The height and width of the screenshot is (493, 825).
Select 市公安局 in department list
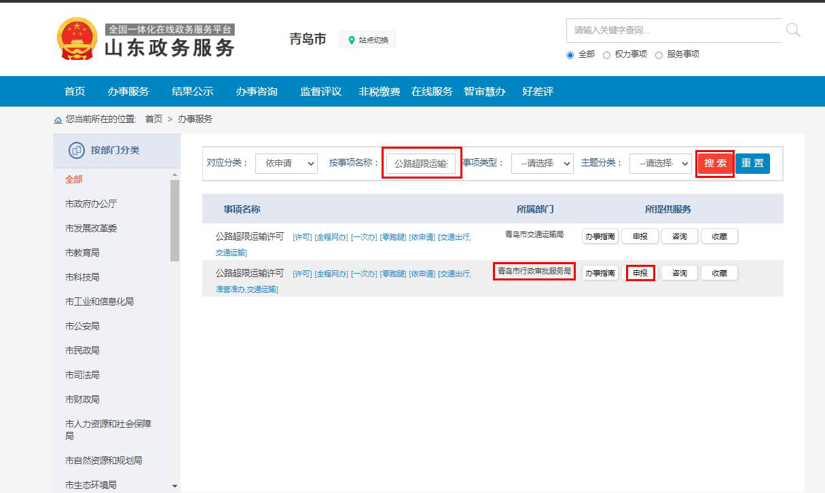[x=82, y=326]
